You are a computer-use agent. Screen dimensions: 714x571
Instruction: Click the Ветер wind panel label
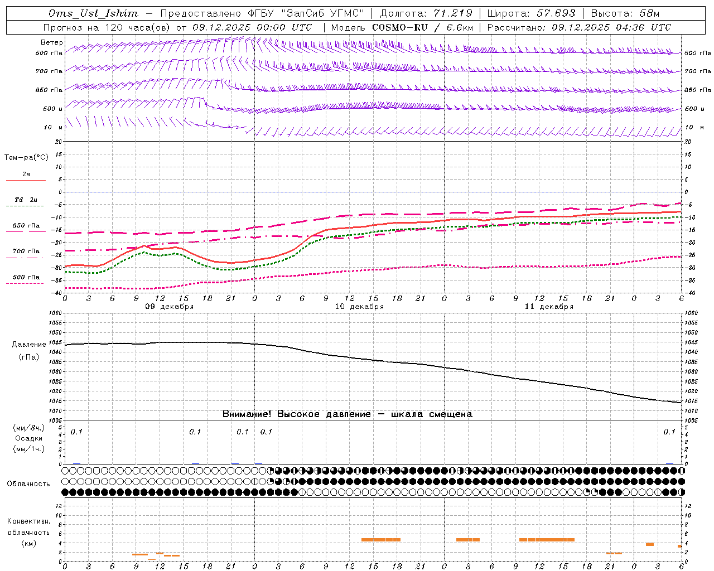point(52,42)
